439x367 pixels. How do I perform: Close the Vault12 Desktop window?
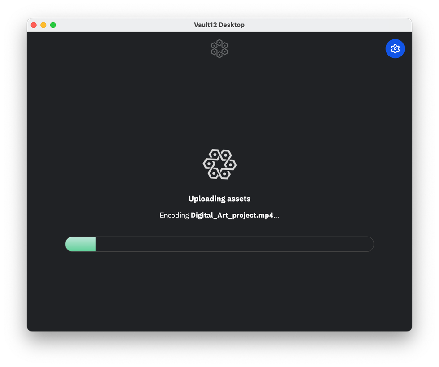pos(34,25)
